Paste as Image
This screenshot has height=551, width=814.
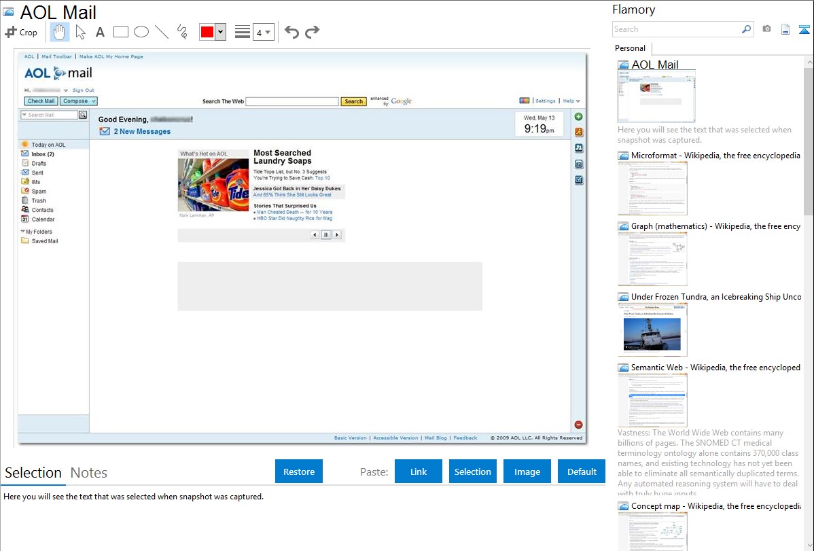[527, 472]
